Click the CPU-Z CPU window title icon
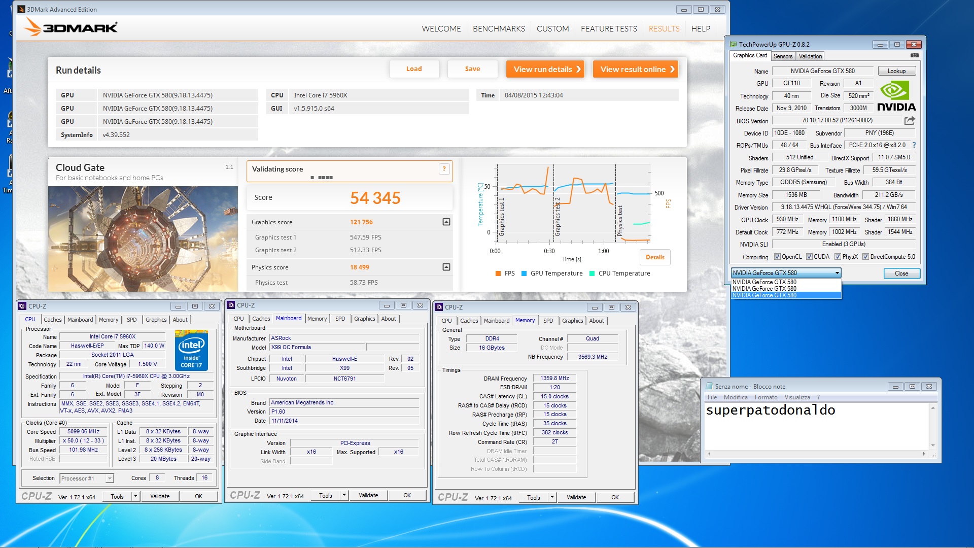Screen dimensions: 974x548 pyautogui.click(x=23, y=306)
